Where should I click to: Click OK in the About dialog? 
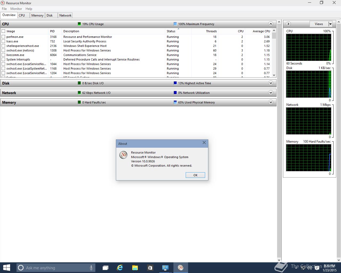coord(195,175)
